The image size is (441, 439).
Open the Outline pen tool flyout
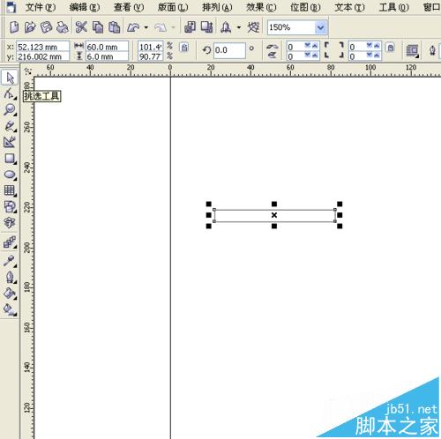pyautogui.click(x=10, y=277)
